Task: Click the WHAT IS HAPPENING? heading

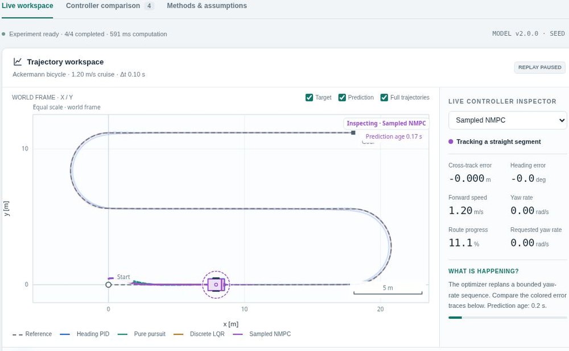Action: (x=483, y=271)
